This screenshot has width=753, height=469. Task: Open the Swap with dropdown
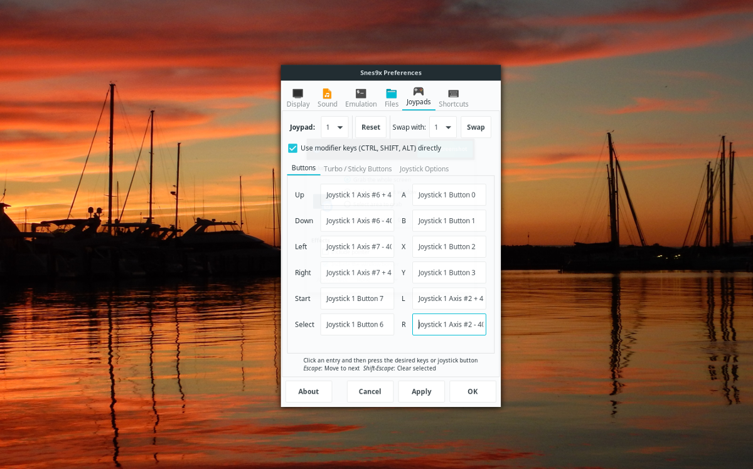(x=443, y=127)
